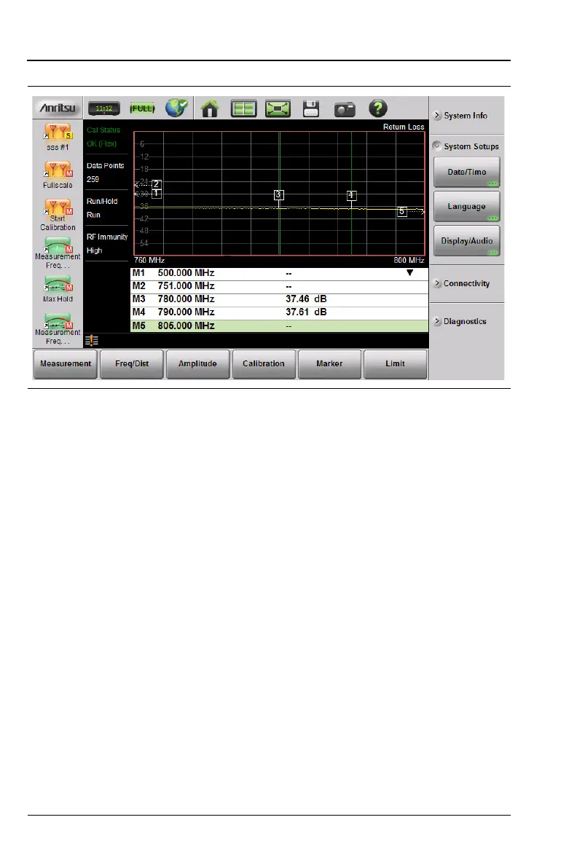577x868 pixels.
Task: Select marker 1 on the graph
Action: (156, 194)
